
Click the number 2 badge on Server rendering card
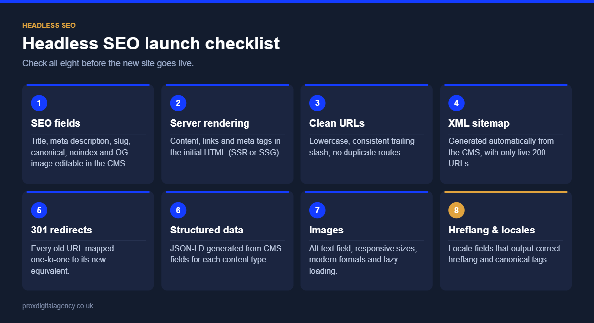pos(178,103)
